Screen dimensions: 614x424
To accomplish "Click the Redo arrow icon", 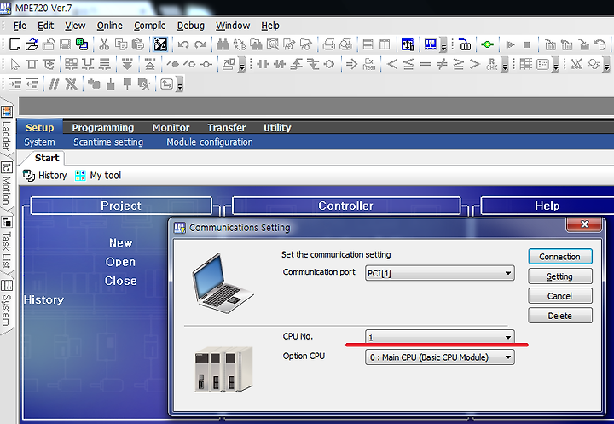I will 200,44.
